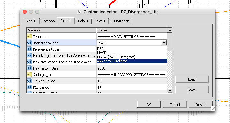Click the scrollbar down arrow
Image resolution: width=230 pixels, height=123 pixels.
[x=170, y=91]
